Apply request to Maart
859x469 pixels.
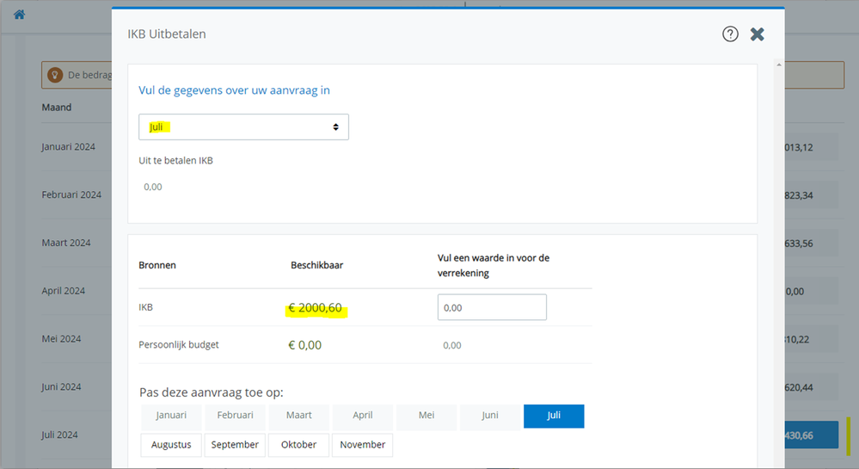click(298, 416)
